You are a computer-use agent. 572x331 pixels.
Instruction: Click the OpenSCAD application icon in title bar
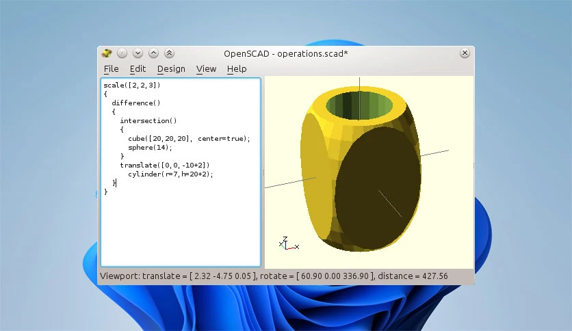pyautogui.click(x=107, y=53)
